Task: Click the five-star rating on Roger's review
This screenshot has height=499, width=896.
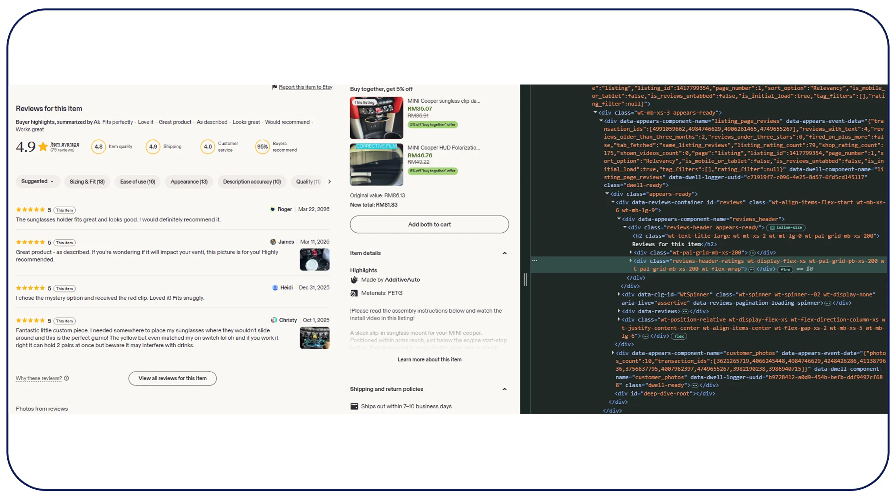Action: click(x=30, y=210)
